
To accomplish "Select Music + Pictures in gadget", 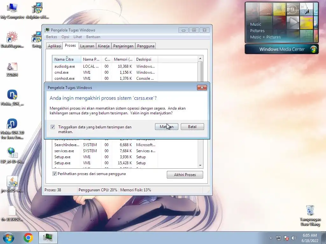I will [x=265, y=37].
